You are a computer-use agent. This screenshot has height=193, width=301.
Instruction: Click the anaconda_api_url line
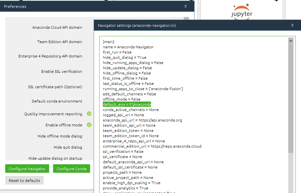point(142,120)
